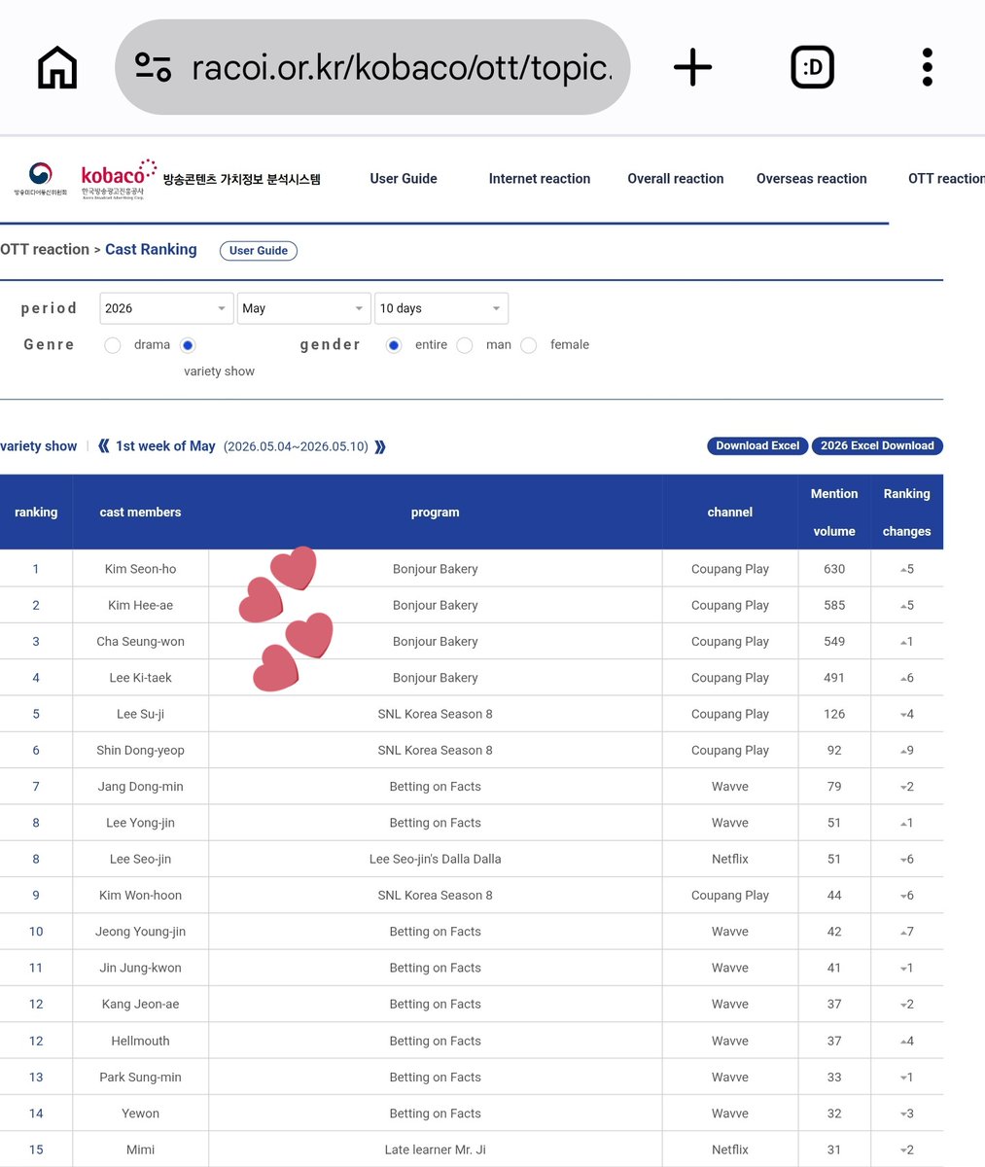Image resolution: width=985 pixels, height=1167 pixels.
Task: Go to previous week with left chevrons
Action: pos(103,446)
